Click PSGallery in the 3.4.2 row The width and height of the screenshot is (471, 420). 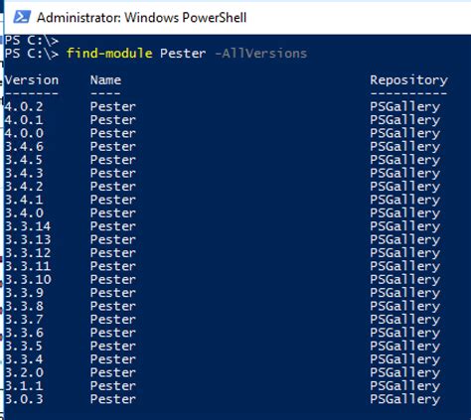click(405, 187)
